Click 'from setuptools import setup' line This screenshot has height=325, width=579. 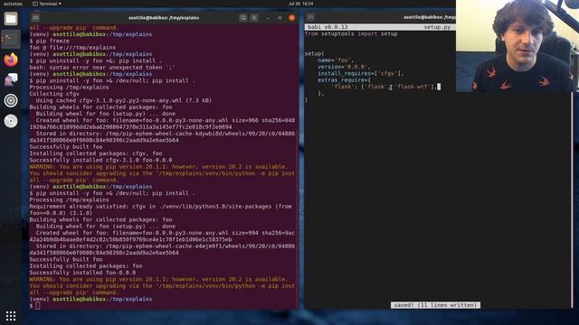(351, 33)
